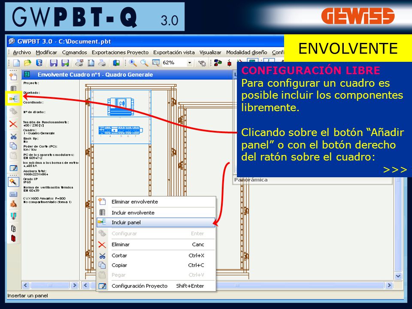Click the down arrow of the vertical scrollbar
This screenshot has height=309, width=412.
(x=398, y=276)
